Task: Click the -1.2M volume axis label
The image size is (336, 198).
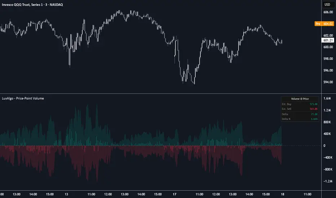Action: tap(328, 181)
